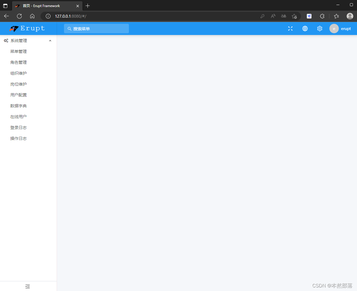357x291 pixels.
Task: Refresh the page
Action: point(19,16)
